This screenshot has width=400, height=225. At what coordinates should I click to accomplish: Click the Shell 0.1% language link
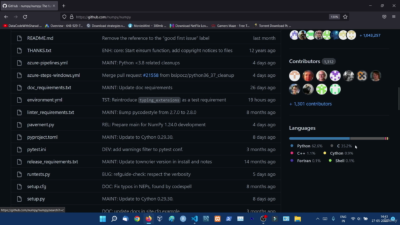pos(341,161)
